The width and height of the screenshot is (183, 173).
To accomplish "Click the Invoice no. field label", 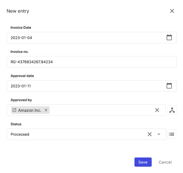I will [20, 52].
